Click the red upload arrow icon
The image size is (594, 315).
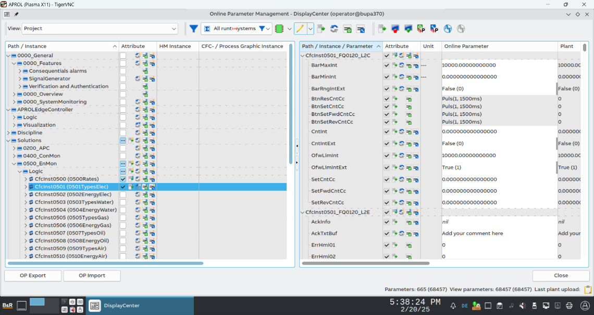pyautogui.click(x=395, y=29)
